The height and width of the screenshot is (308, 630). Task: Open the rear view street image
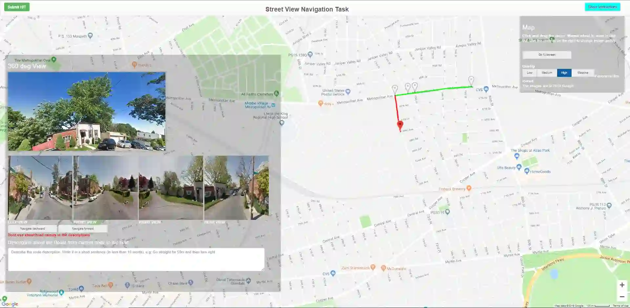pyautogui.click(x=236, y=187)
